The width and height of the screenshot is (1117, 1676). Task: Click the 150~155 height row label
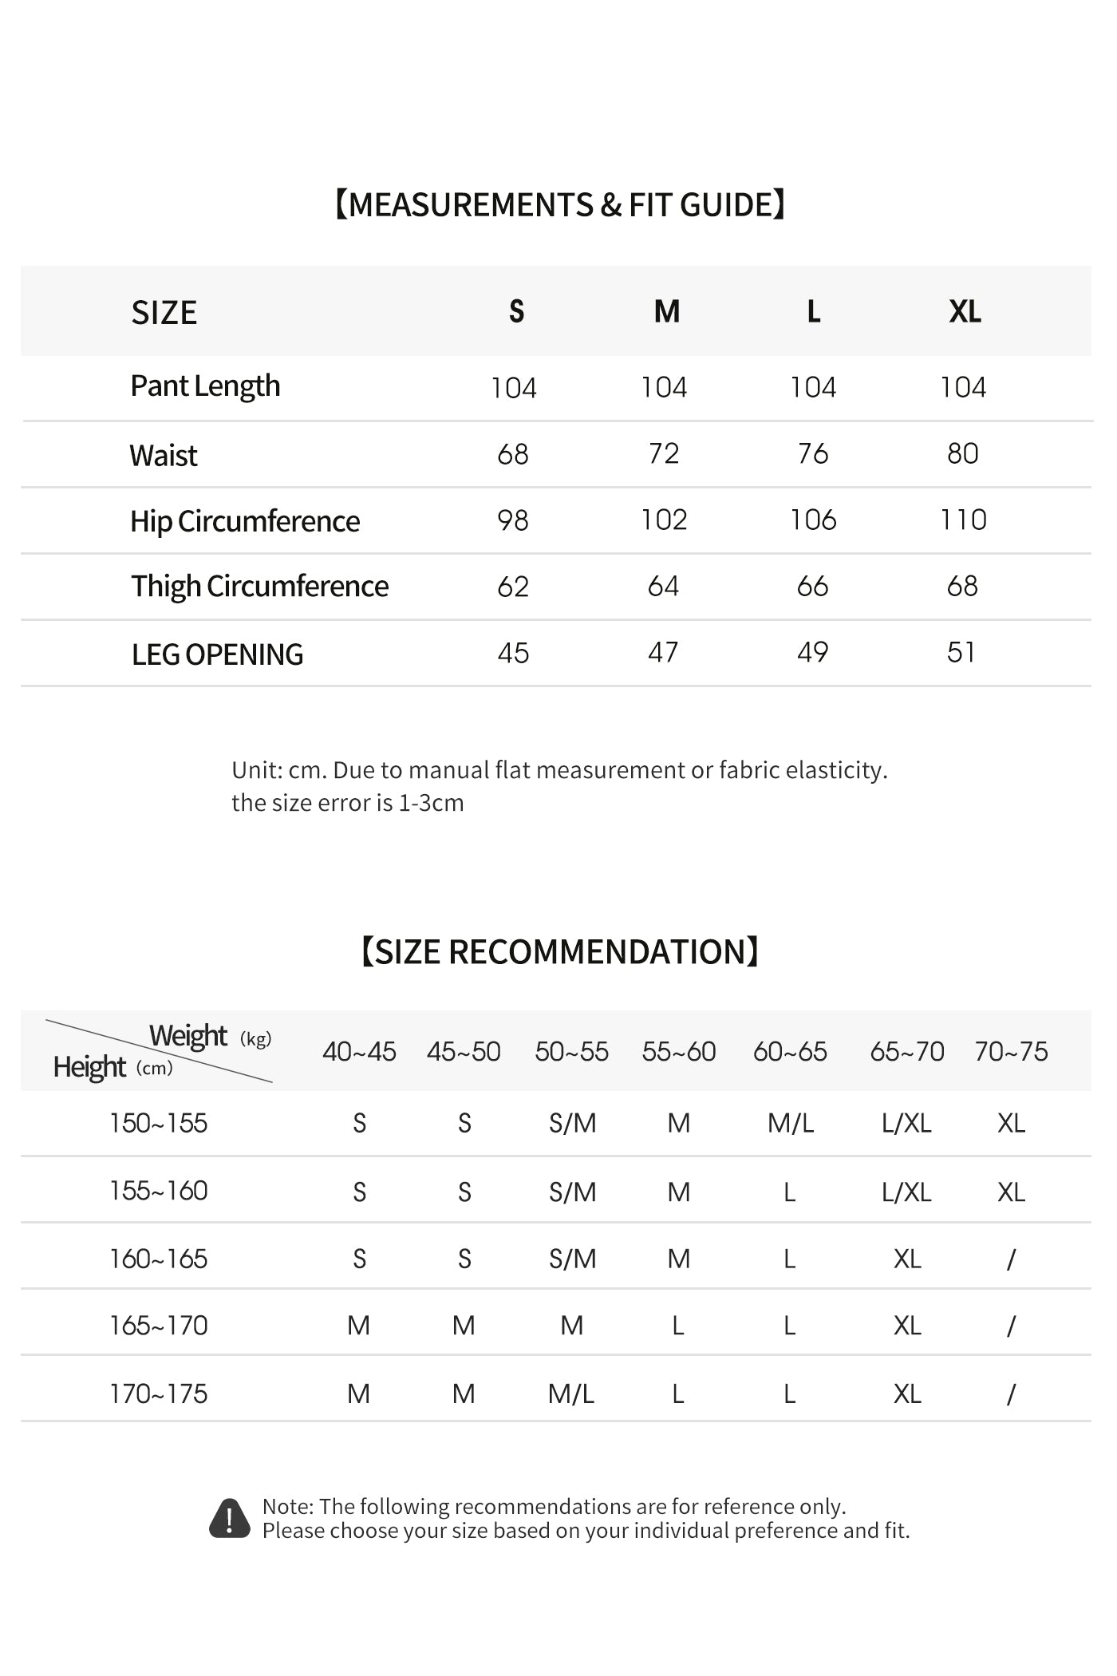158,1123
